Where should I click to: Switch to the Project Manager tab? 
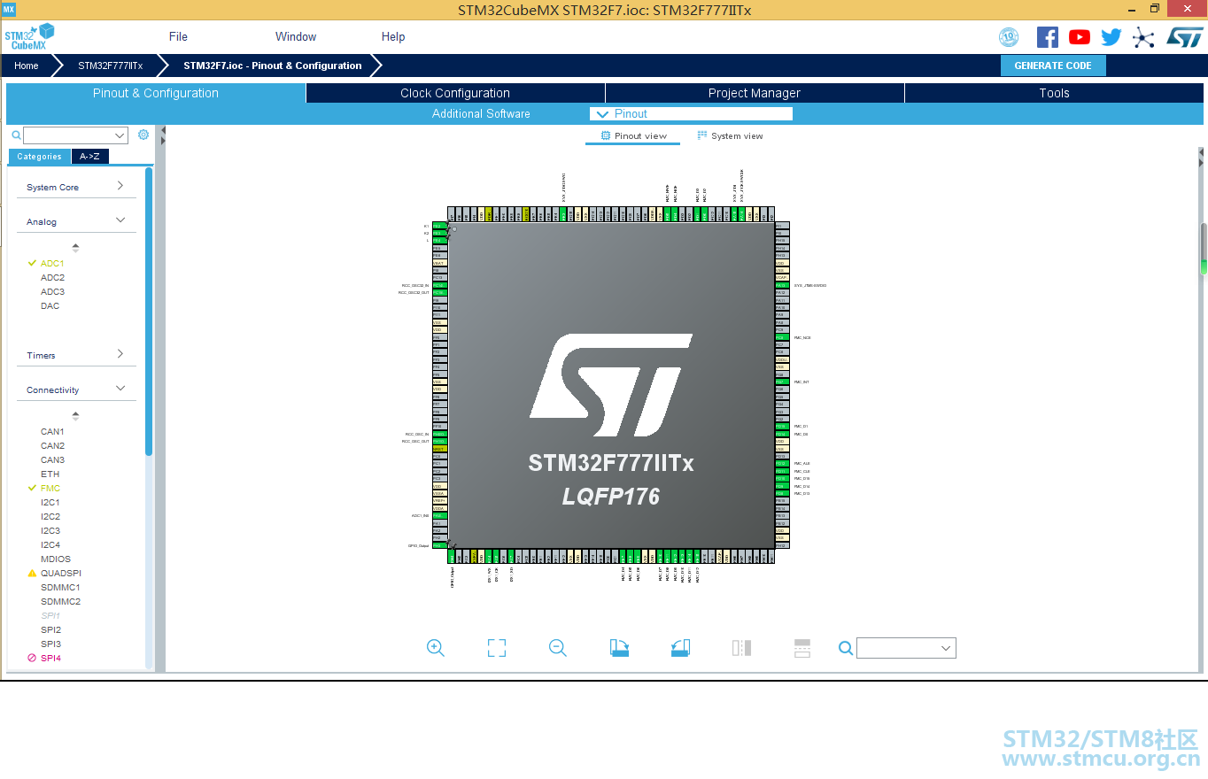pos(755,93)
